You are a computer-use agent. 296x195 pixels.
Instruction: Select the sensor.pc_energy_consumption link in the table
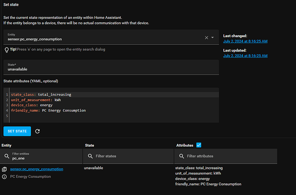coord(36,169)
